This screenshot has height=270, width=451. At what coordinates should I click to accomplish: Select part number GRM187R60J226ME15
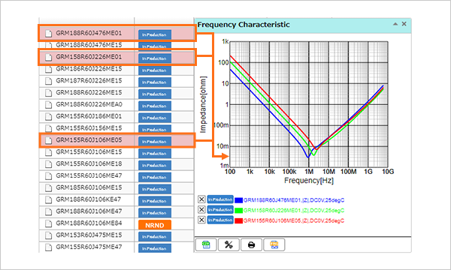point(89,81)
